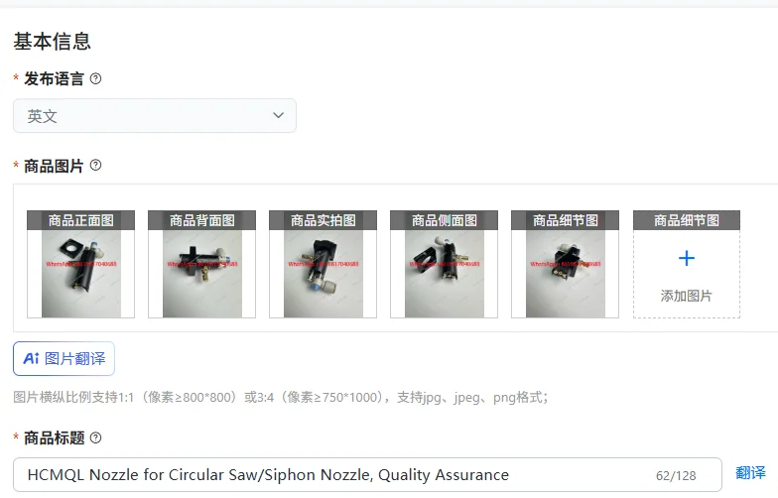Screen dimensions: 778x498
Task: Click into the 商品标题 input field
Action: [x=367, y=474]
